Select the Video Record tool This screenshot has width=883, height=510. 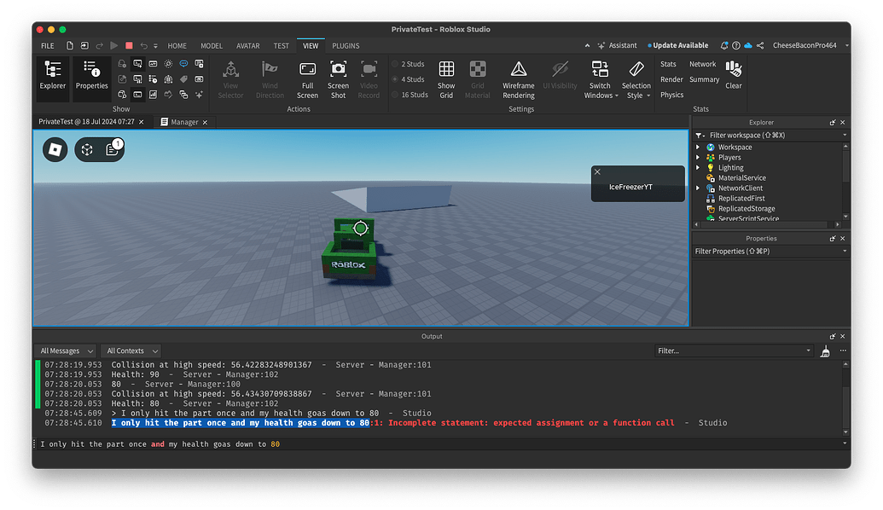369,78
